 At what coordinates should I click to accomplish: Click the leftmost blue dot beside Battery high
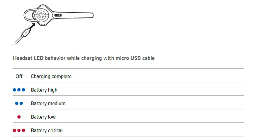pyautogui.click(x=14, y=90)
